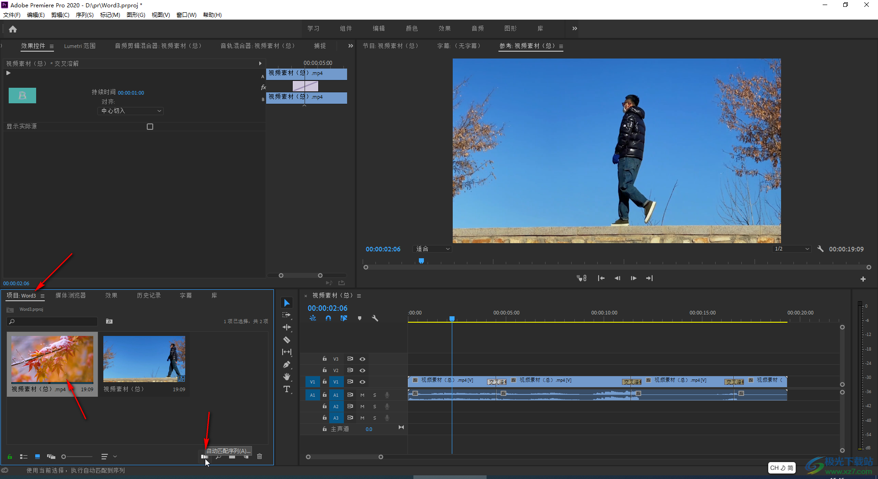Select the Type tool
Screen dimensions: 878x479
click(x=287, y=389)
